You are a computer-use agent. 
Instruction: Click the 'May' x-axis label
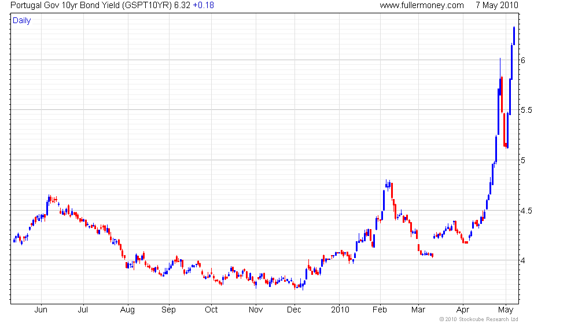506,310
